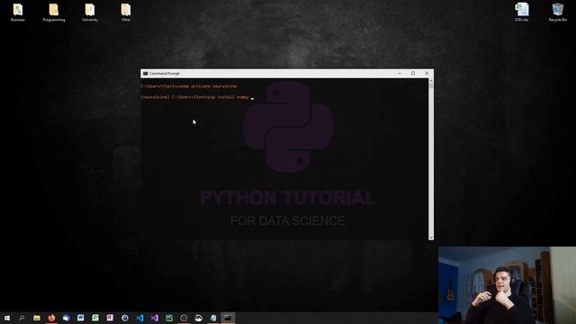This screenshot has width=576, height=324.
Task: Click Command Prompt scrollbar down arrow
Action: point(431,238)
